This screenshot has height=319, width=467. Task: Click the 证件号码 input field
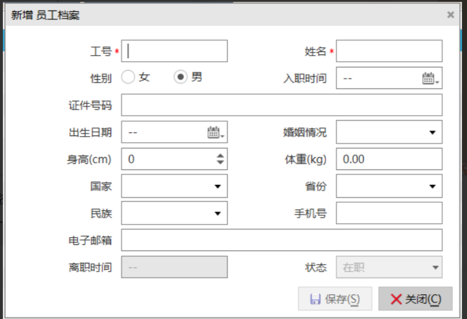(282, 105)
